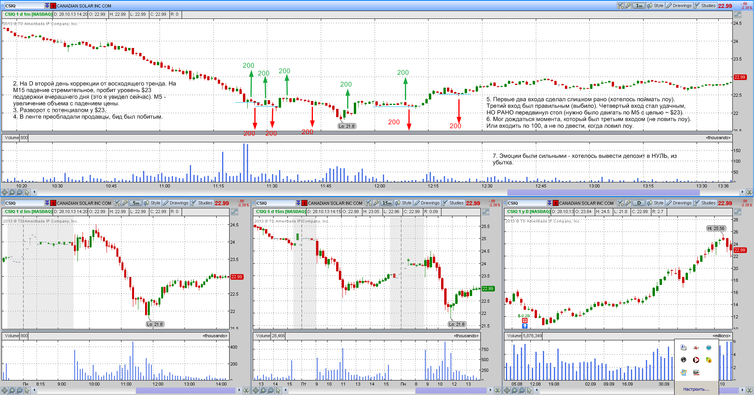The image size is (754, 395).
Task: Click CSIQ symbol input in 15m chart
Action: coord(276,203)
